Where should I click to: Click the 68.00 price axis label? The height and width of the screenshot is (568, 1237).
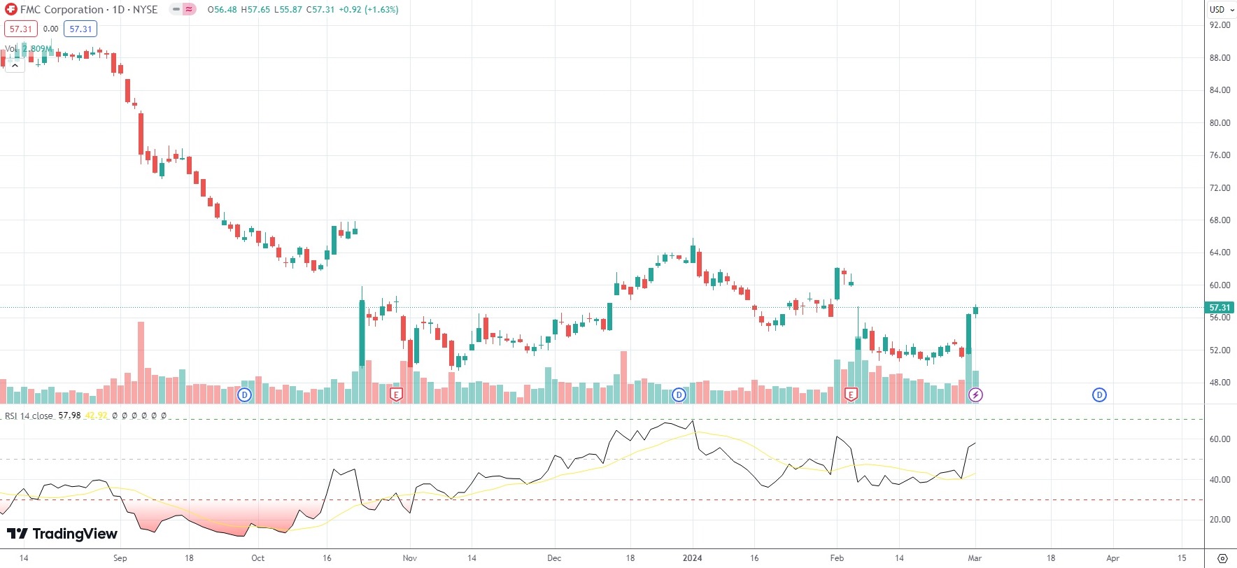pyautogui.click(x=1220, y=220)
